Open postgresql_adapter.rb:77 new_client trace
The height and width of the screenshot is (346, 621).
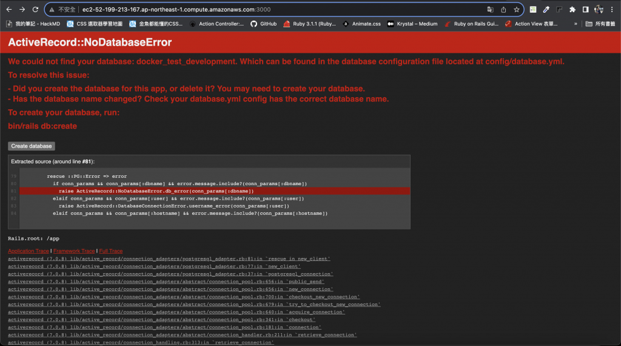tap(154, 266)
